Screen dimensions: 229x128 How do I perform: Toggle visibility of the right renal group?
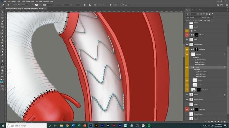point(187,109)
